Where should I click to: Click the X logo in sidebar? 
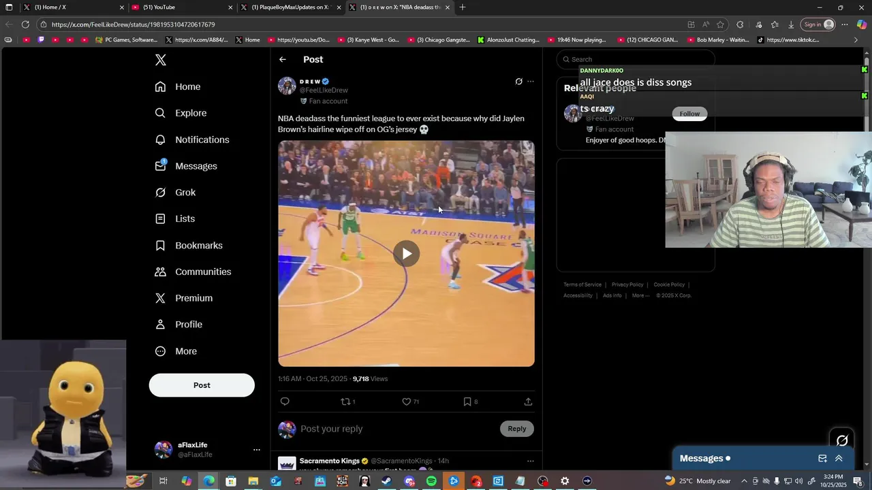pyautogui.click(x=161, y=60)
